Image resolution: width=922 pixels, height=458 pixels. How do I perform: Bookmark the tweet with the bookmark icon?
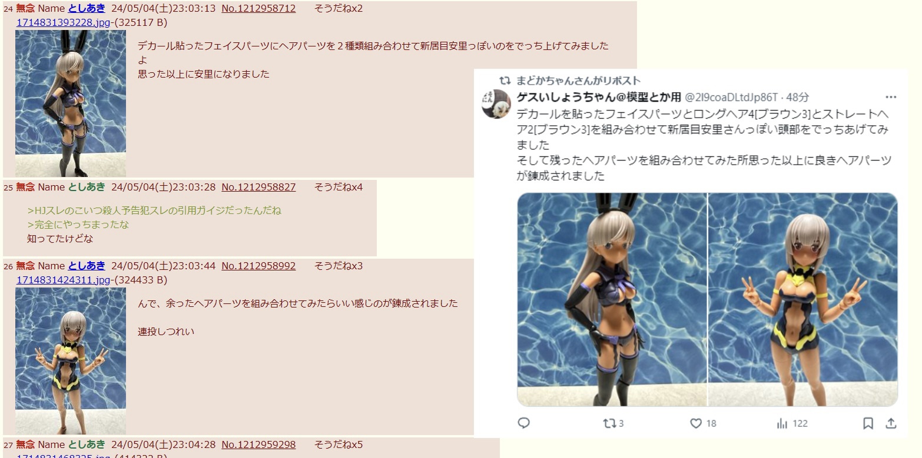click(x=868, y=423)
